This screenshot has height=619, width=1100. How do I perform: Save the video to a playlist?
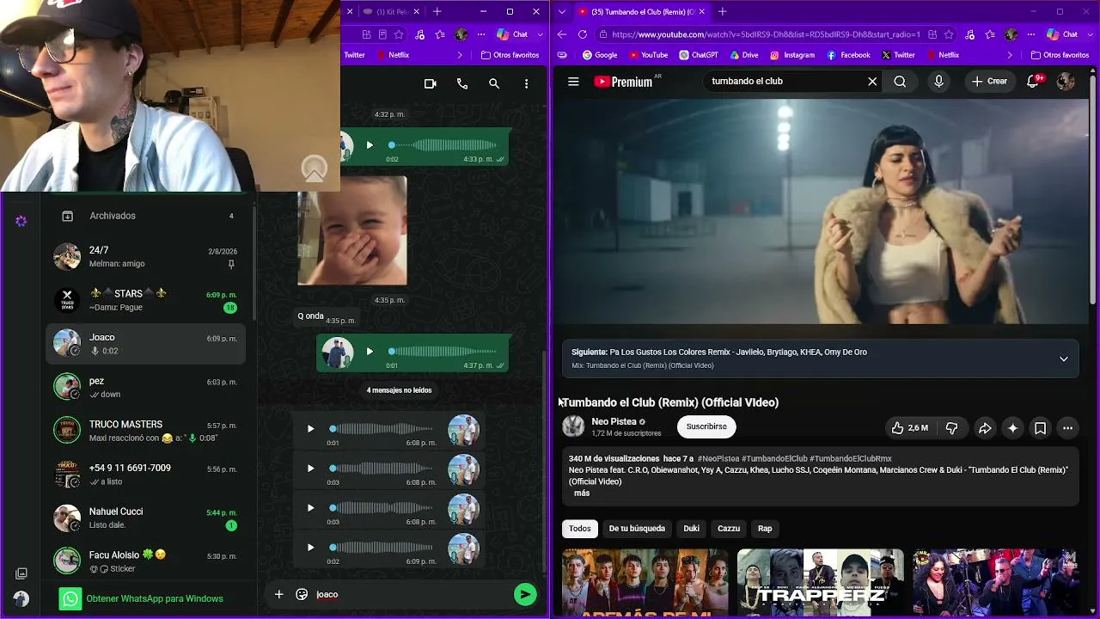tap(1040, 428)
